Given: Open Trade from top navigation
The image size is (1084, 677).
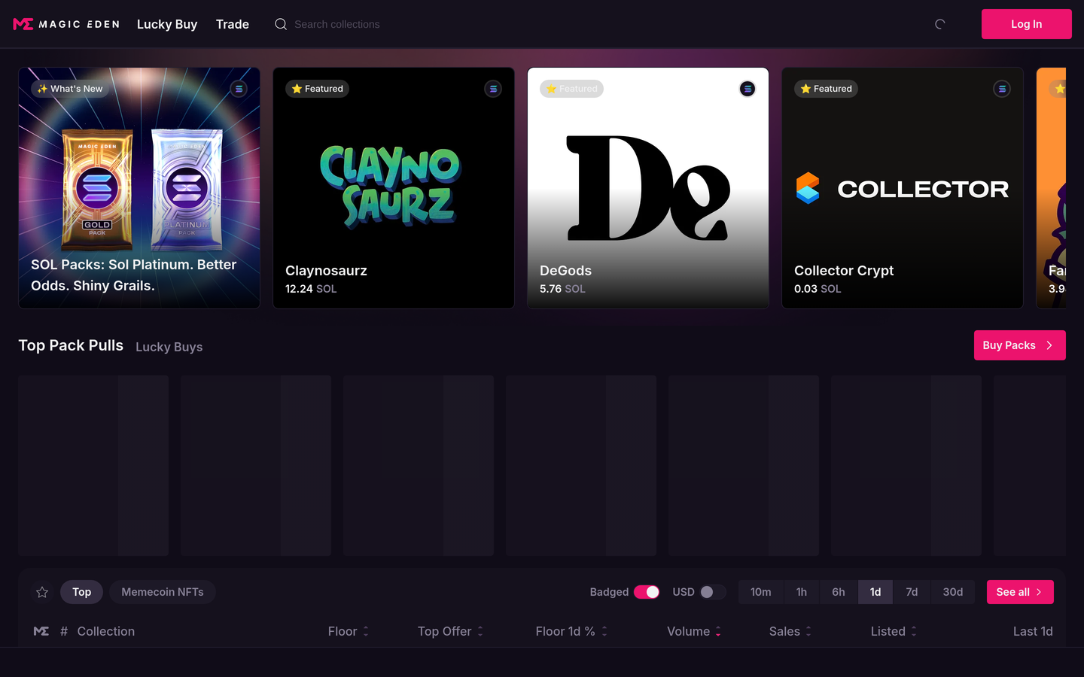Looking at the screenshot, I should pyautogui.click(x=233, y=24).
